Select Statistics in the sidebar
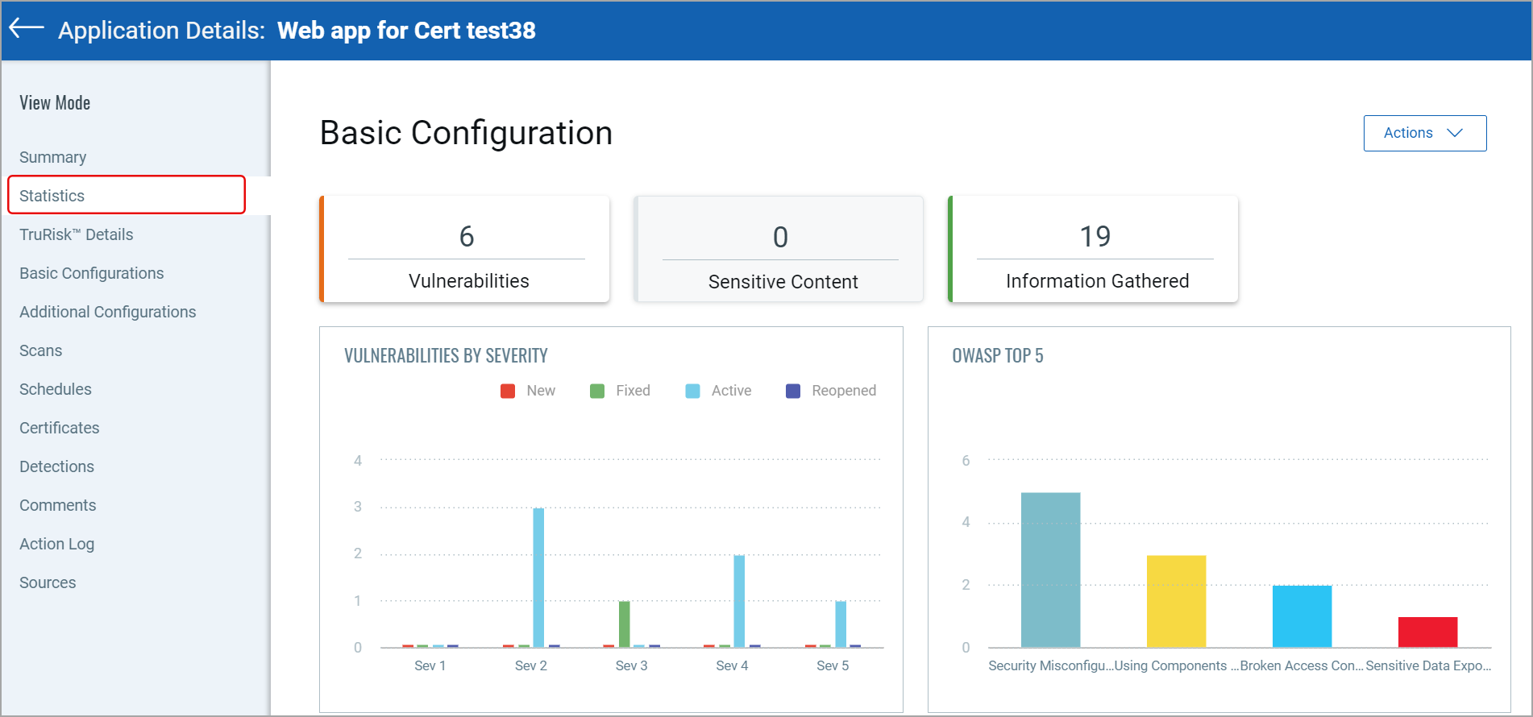Screen dimensions: 1533x717 tap(52, 196)
